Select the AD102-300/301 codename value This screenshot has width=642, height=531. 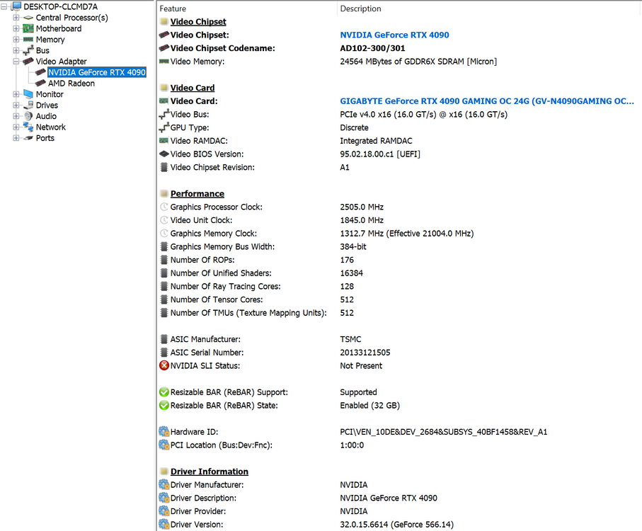(x=372, y=48)
